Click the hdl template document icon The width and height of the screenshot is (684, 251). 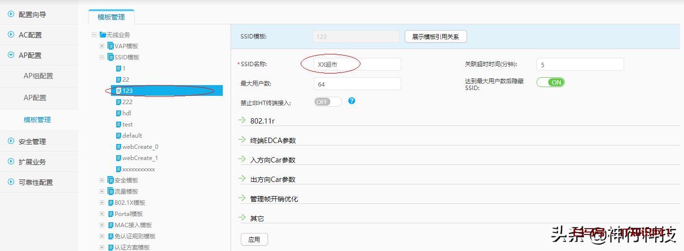(x=118, y=113)
